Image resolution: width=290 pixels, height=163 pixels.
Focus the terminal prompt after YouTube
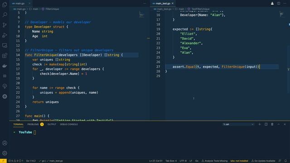point(35,132)
